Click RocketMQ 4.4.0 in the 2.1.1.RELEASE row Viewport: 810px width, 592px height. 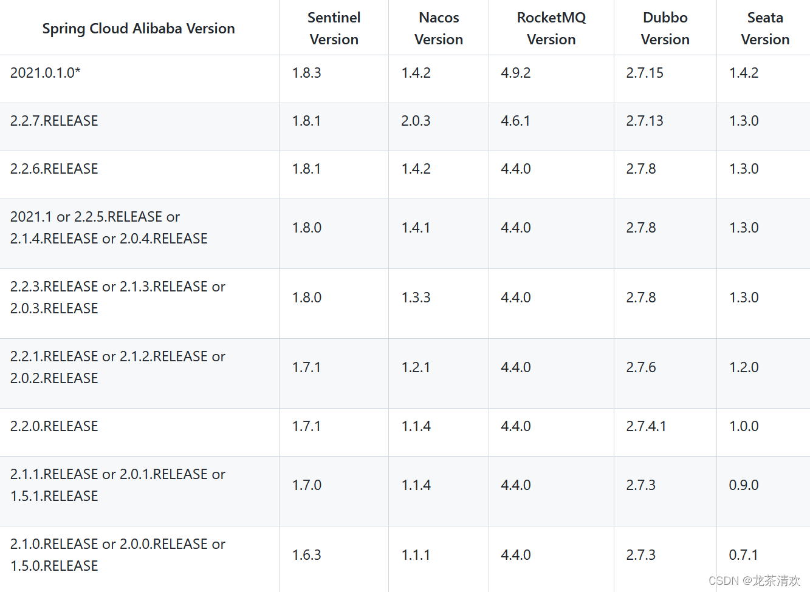point(516,485)
